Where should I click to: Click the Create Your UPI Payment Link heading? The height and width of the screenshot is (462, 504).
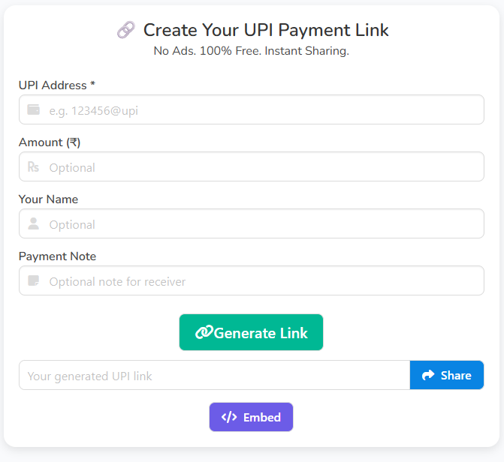pos(266,30)
